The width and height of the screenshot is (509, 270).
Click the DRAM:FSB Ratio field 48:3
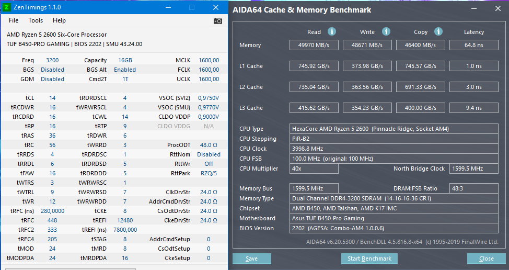(x=474, y=188)
